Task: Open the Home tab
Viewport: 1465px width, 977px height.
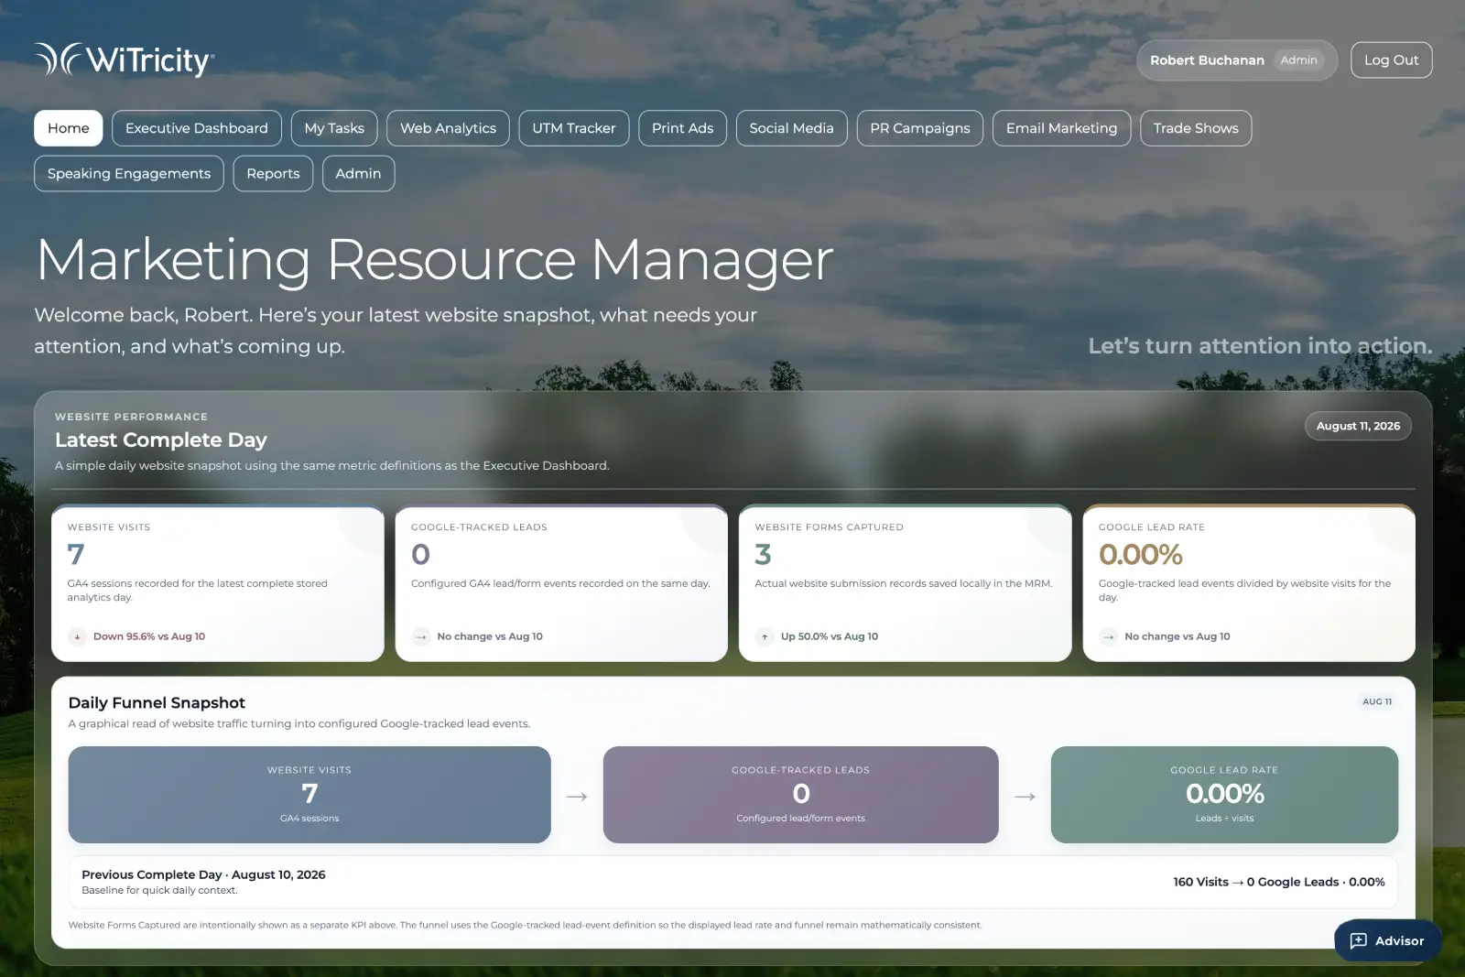Action: (69, 128)
